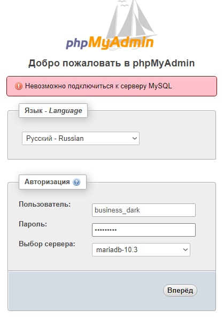
Task: Open the mariadb-10.3 server dropdown
Action: pyautogui.click(x=141, y=249)
